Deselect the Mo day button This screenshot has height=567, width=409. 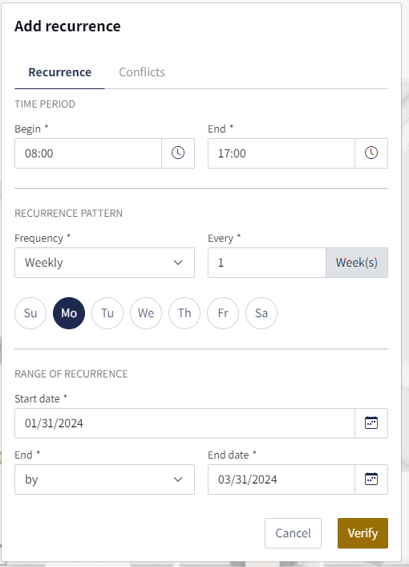coord(69,313)
